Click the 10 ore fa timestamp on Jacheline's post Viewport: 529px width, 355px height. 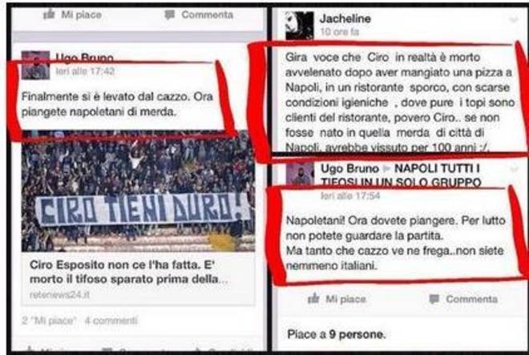(x=339, y=32)
